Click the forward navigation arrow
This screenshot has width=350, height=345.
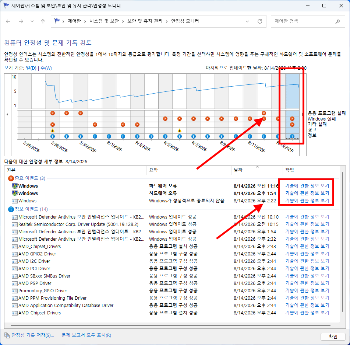21,21
